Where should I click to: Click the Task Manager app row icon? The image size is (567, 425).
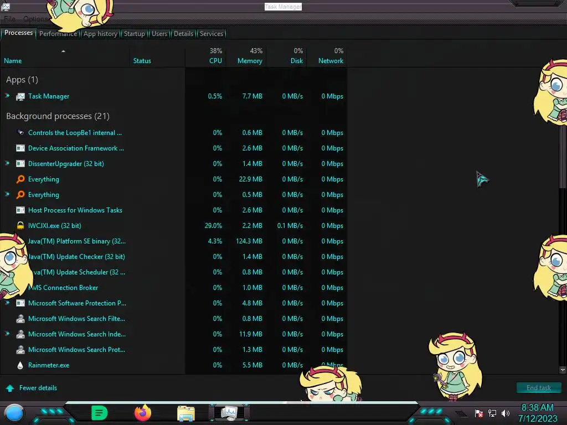click(20, 96)
